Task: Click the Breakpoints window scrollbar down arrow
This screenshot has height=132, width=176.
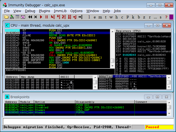Action: coord(169,114)
